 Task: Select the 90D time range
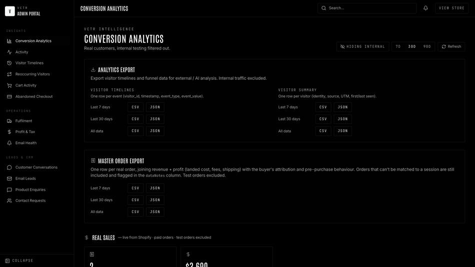tap(427, 46)
